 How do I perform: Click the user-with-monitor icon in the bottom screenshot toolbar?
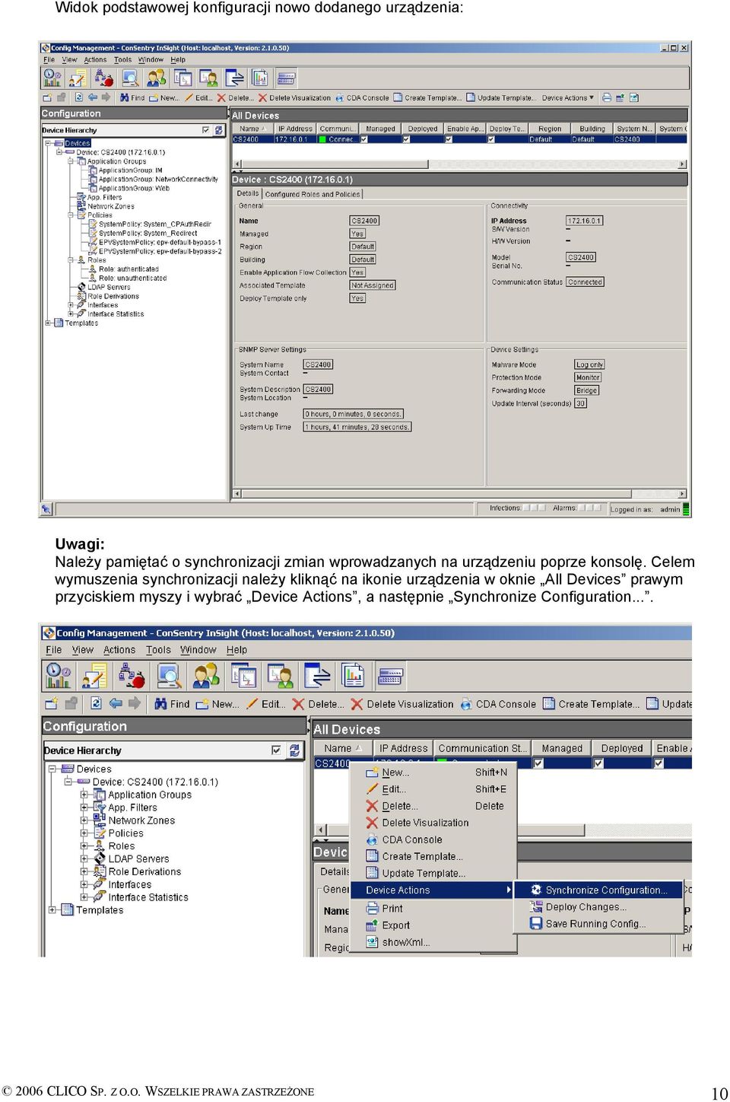pos(280,675)
